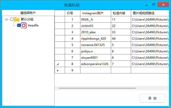The image size is (171, 108).
Task: Click the empty Instagram account cell in row 9
Action: pyautogui.click(x=95, y=70)
